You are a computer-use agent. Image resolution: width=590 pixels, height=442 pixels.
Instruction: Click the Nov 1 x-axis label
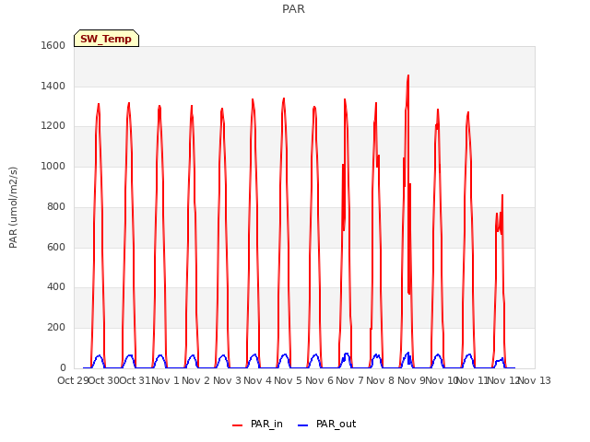(166, 380)
